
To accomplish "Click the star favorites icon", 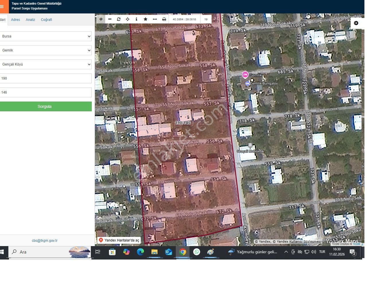I will click(146, 19).
